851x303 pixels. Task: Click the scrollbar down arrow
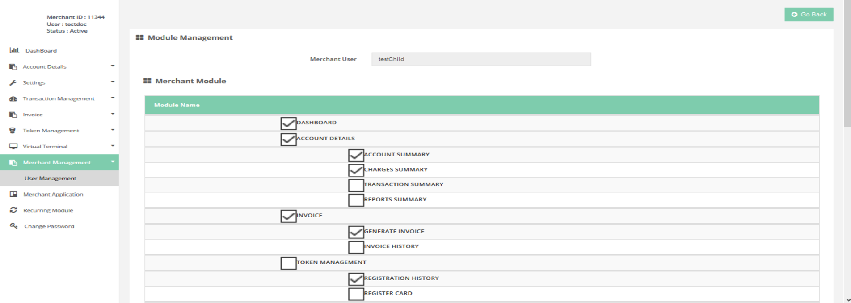point(847,299)
